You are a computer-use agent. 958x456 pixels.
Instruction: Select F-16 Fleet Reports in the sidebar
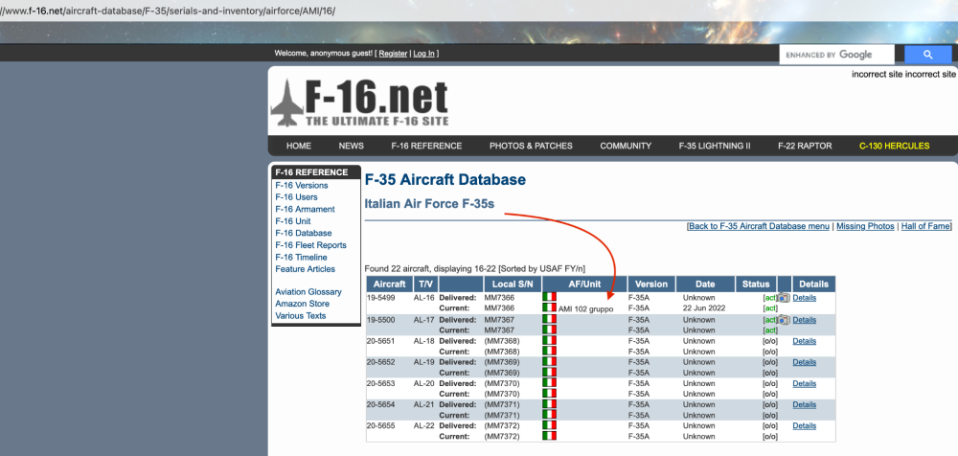tap(310, 245)
